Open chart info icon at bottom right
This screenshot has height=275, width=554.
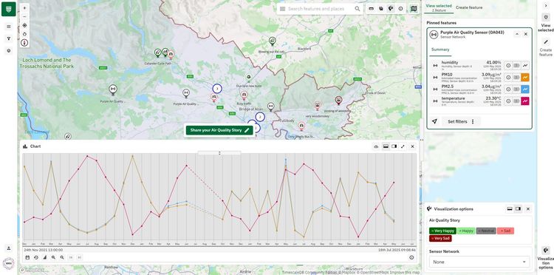(x=411, y=257)
